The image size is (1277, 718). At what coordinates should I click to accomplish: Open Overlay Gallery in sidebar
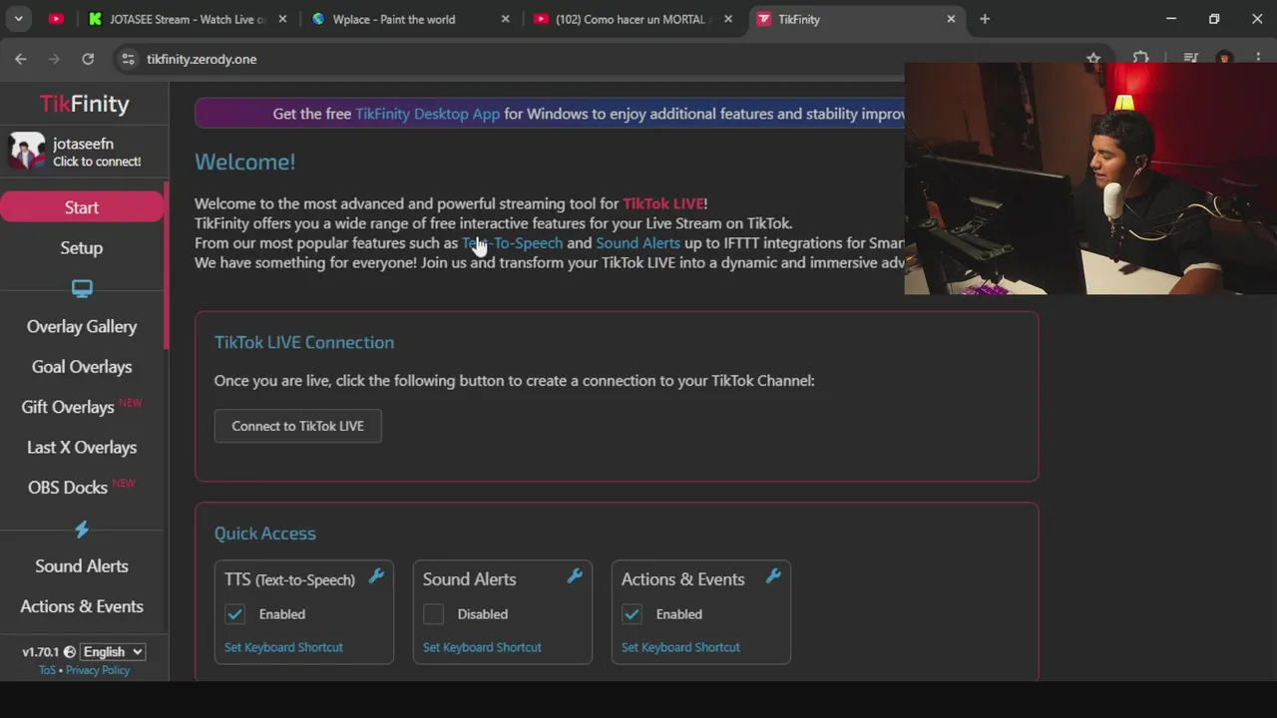tap(82, 326)
